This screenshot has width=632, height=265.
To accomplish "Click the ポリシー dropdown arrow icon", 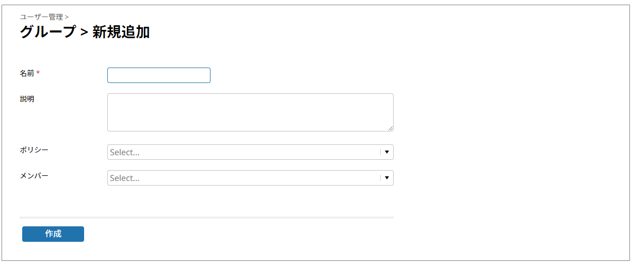I will tap(387, 152).
